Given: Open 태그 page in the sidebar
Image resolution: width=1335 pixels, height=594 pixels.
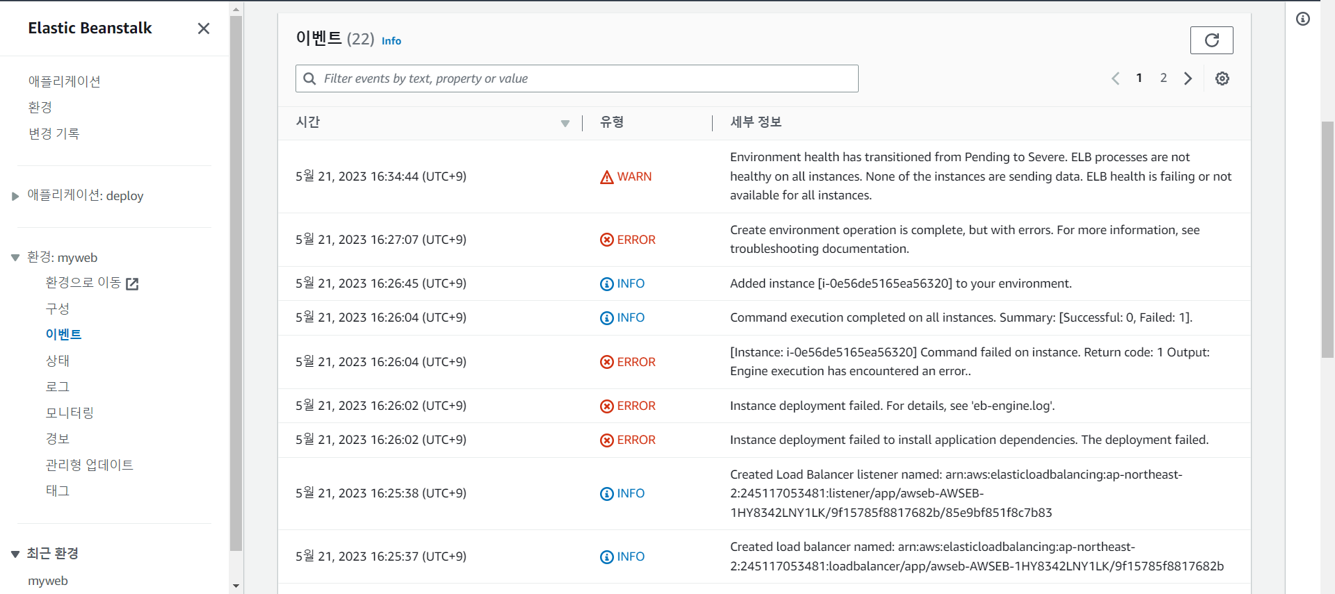Looking at the screenshot, I should pyautogui.click(x=58, y=490).
